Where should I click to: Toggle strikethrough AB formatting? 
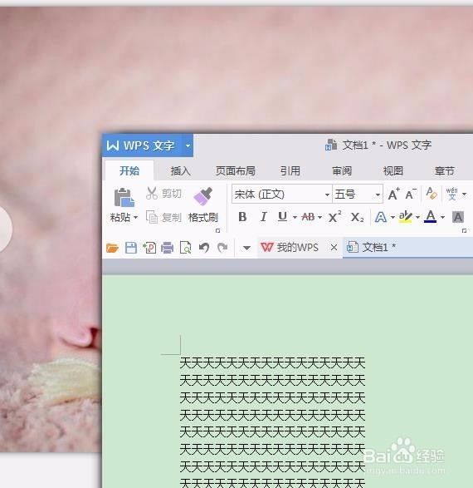pyautogui.click(x=308, y=217)
